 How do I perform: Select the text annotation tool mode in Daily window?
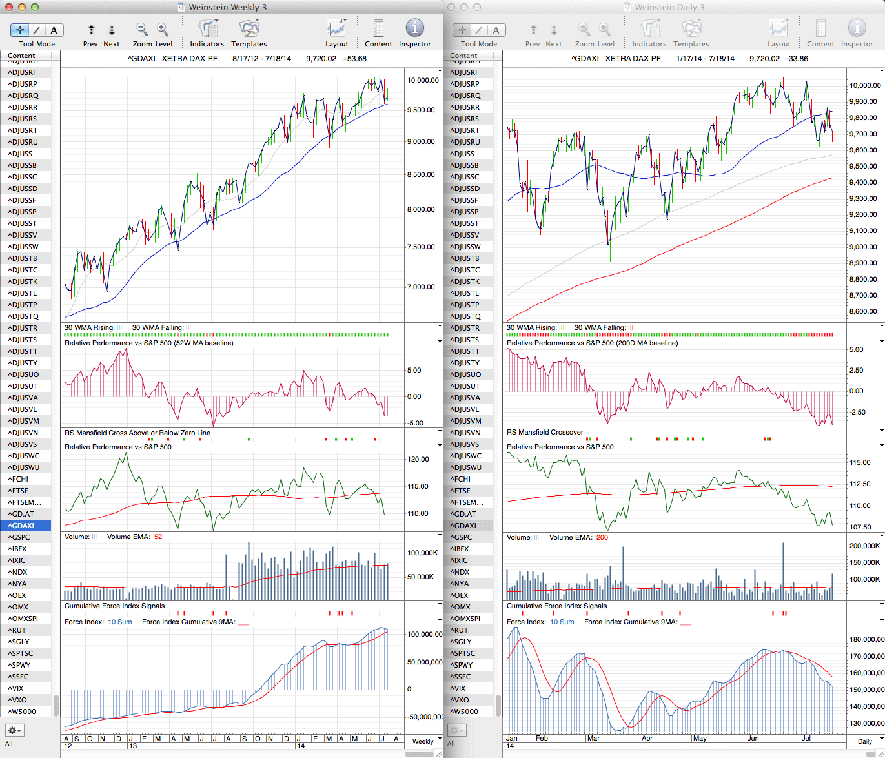point(496,30)
